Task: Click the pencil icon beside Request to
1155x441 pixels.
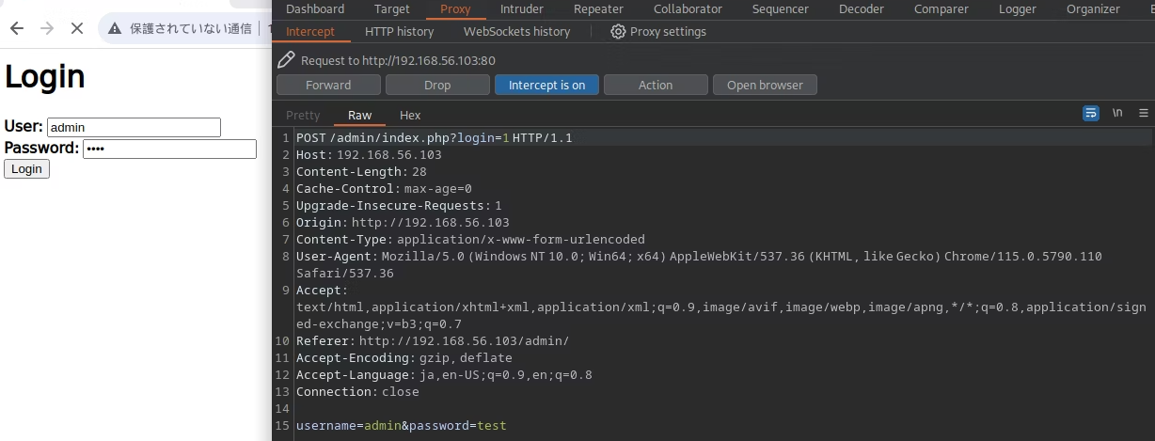Action: (286, 60)
